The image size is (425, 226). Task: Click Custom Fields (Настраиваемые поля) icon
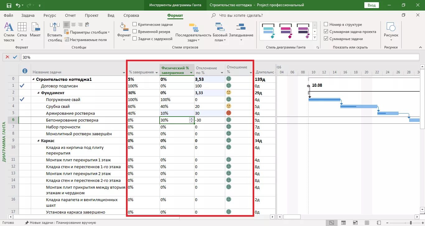coord(67,40)
